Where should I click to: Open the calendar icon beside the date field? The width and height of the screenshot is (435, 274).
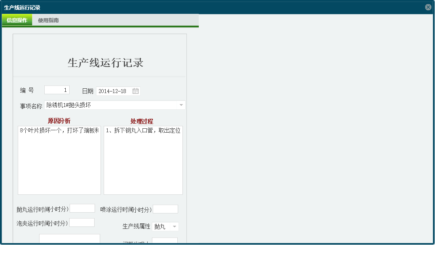[x=136, y=91]
